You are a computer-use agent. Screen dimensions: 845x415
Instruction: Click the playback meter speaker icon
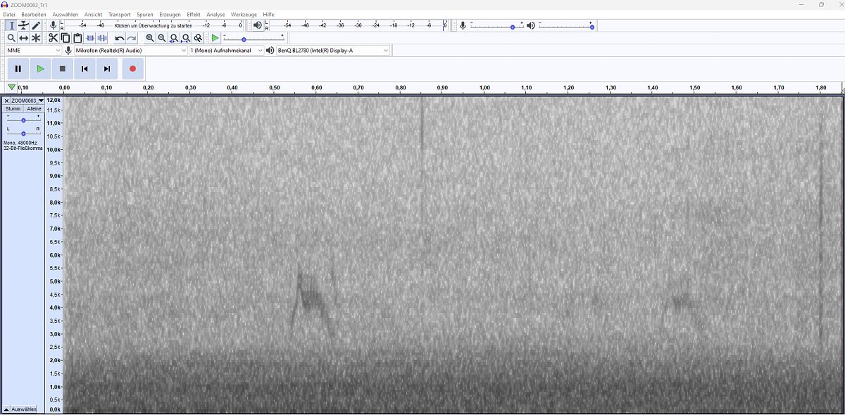(x=258, y=25)
